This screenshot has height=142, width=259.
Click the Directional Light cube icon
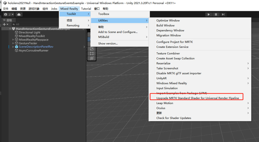pyautogui.click(x=16, y=32)
